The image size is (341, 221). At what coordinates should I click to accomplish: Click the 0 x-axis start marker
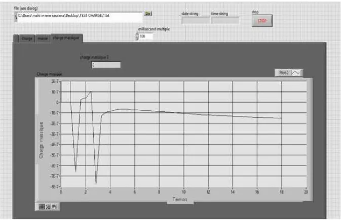tap(61, 192)
